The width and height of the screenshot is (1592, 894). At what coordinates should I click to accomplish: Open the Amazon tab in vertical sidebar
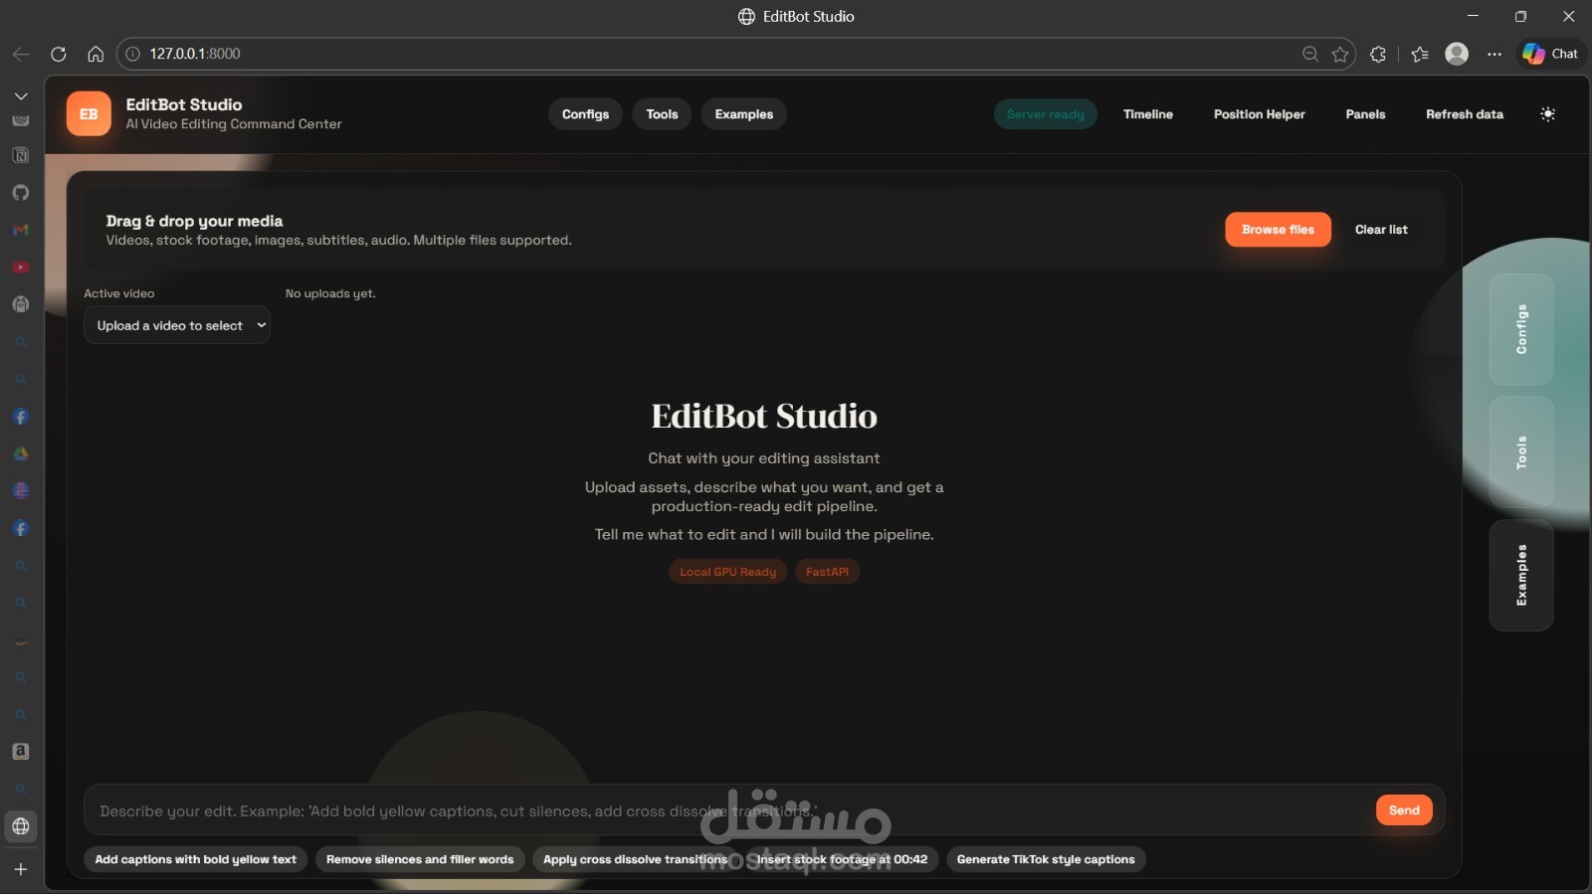pos(21,752)
